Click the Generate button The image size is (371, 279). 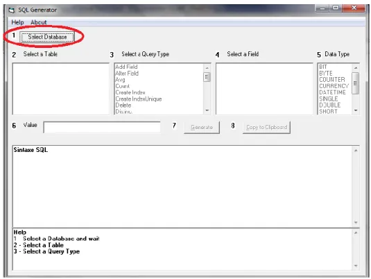(202, 128)
